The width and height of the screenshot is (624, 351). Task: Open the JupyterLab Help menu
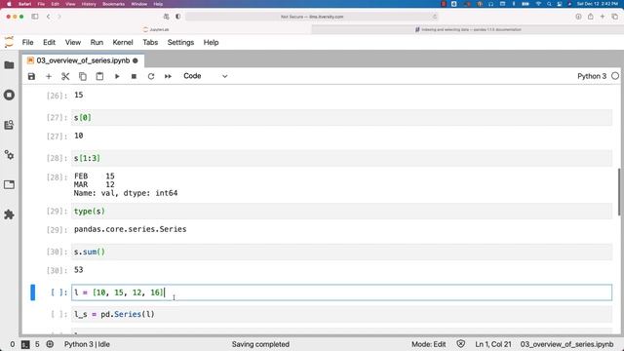point(211,43)
